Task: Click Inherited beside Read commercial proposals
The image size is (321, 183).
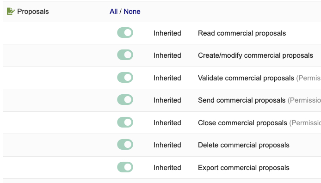Action: 167,33
